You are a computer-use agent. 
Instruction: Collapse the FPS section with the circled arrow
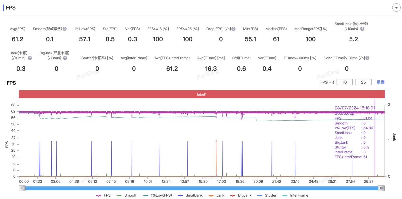[x=396, y=8]
